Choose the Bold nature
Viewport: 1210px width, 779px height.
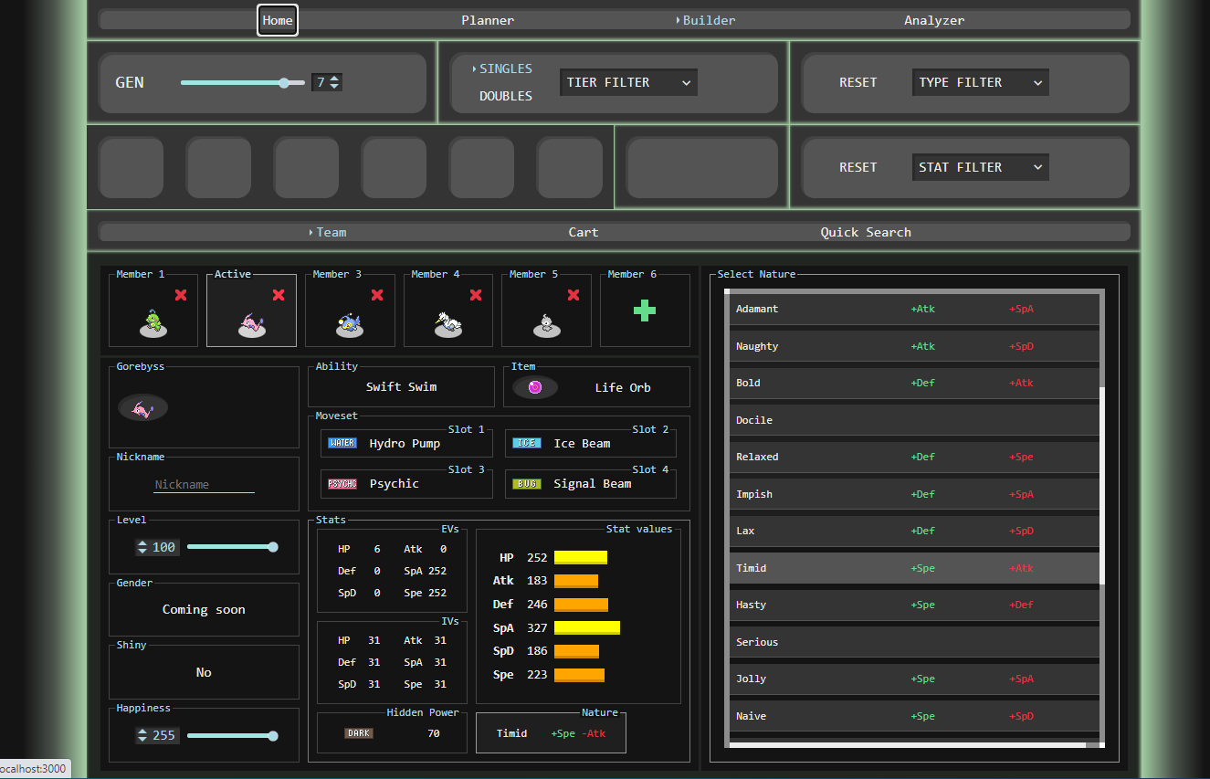pyautogui.click(x=914, y=383)
